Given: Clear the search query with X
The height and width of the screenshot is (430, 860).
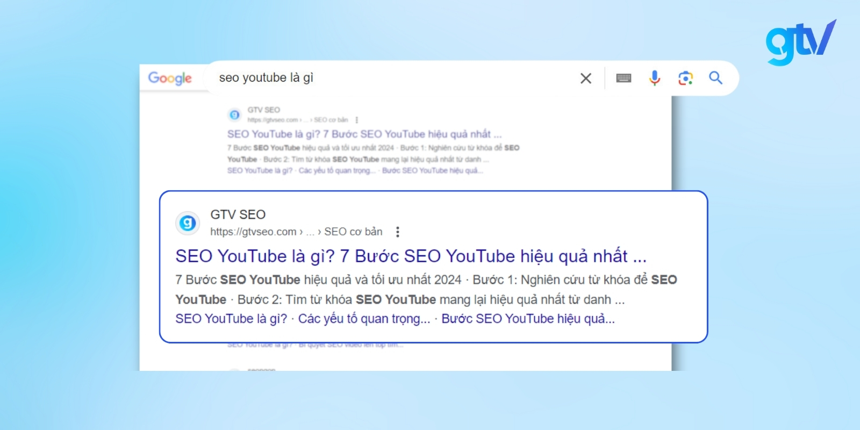Looking at the screenshot, I should pyautogui.click(x=586, y=78).
